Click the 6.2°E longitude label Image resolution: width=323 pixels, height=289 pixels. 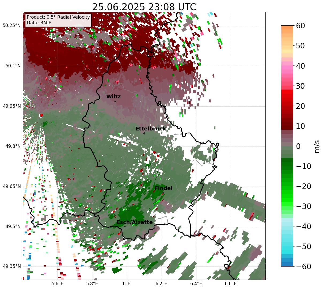click(x=161, y=283)
